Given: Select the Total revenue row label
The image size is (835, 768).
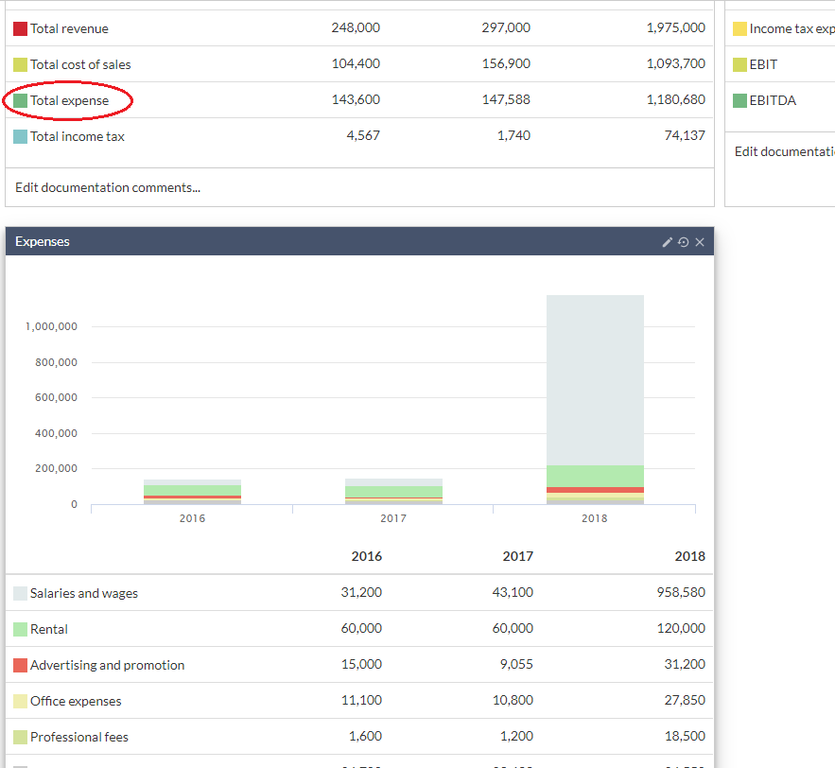Looking at the screenshot, I should [69, 28].
